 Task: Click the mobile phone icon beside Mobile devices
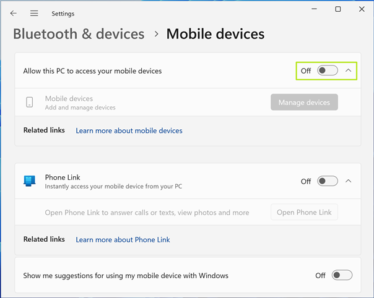tap(29, 102)
